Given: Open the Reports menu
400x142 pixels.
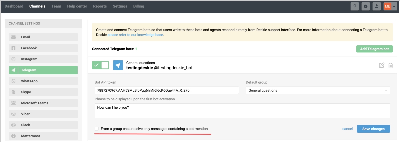Looking at the screenshot, I should tap(100, 6).
